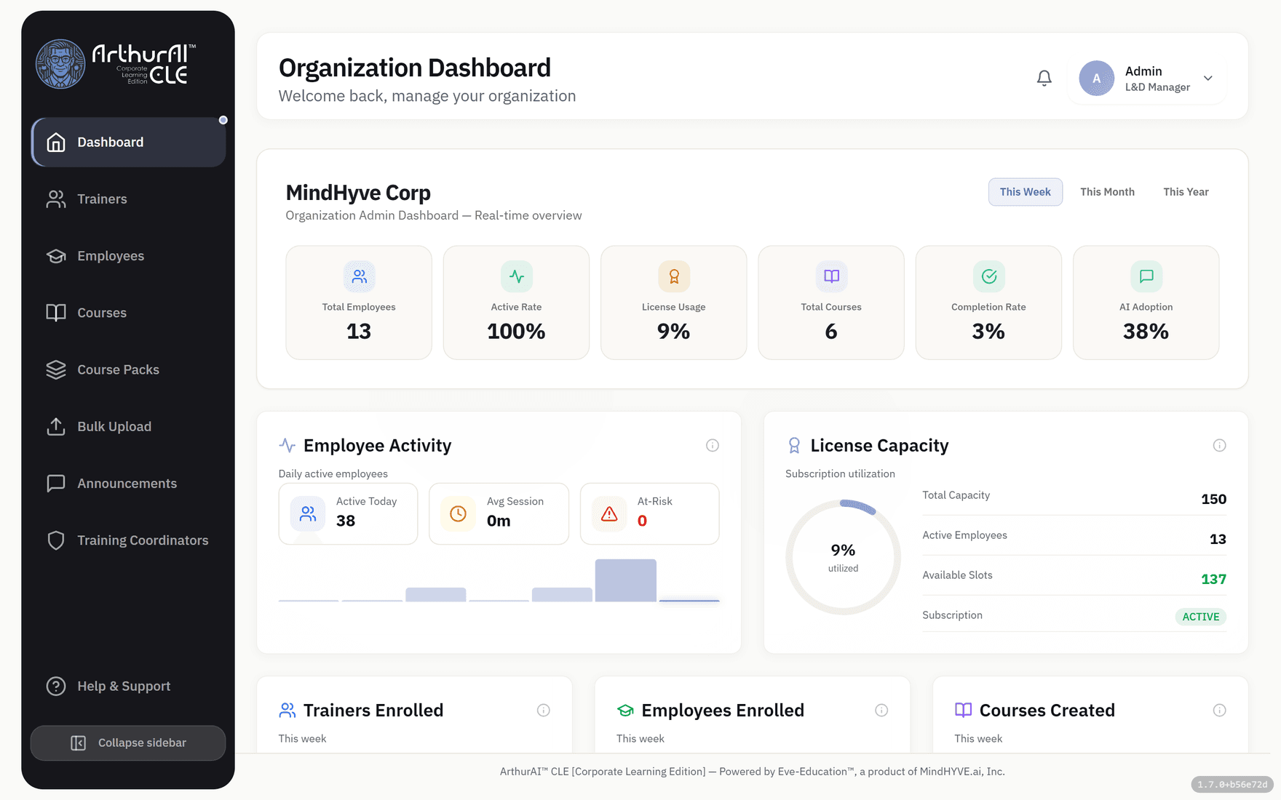1281x800 pixels.
Task: Click the Bulk Upload arrow icon
Action: click(x=56, y=426)
